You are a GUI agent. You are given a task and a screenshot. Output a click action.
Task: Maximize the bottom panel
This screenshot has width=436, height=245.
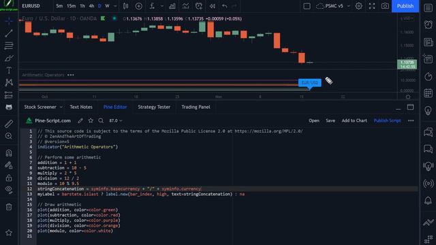click(x=410, y=108)
